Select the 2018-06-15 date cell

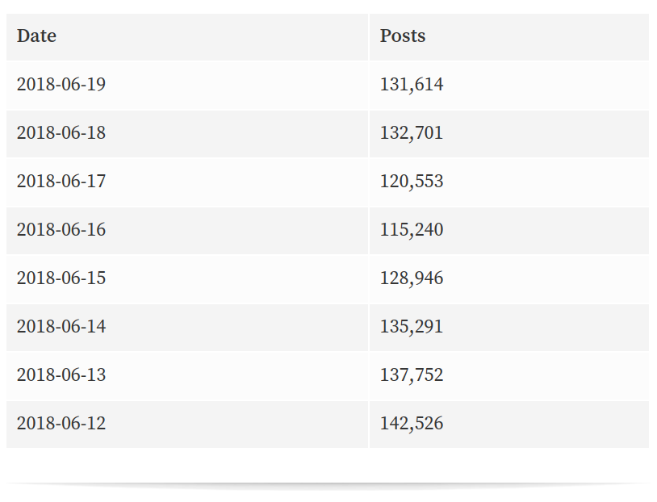[x=187, y=279]
